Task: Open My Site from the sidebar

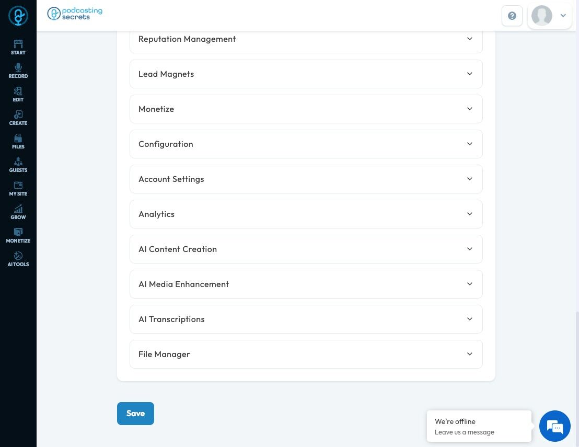Action: [x=18, y=188]
